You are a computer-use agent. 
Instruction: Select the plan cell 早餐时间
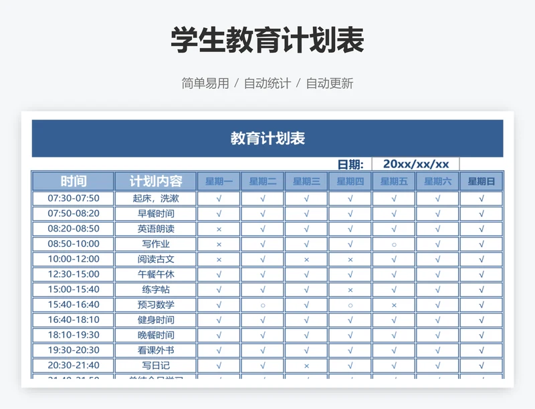[156, 214]
